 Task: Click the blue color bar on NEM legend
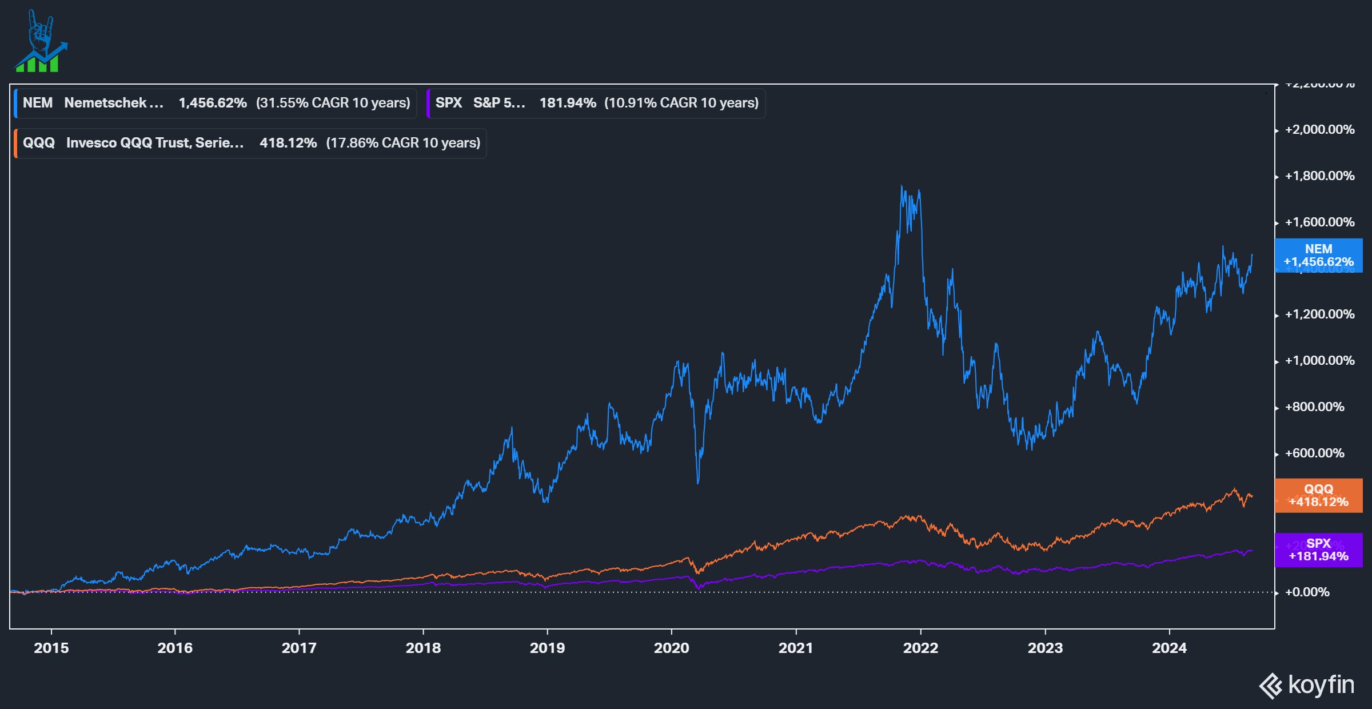coord(15,103)
